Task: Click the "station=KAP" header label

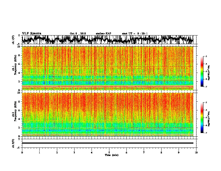Action: (104, 34)
